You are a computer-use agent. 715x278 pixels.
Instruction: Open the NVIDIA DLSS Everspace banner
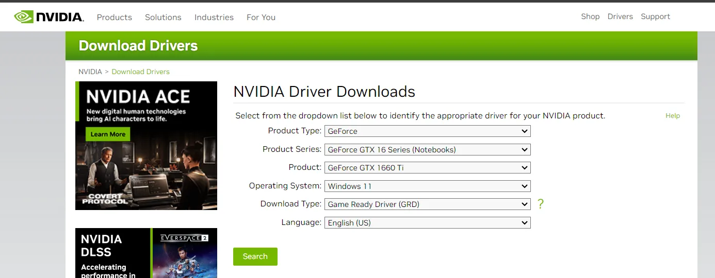pyautogui.click(x=146, y=253)
